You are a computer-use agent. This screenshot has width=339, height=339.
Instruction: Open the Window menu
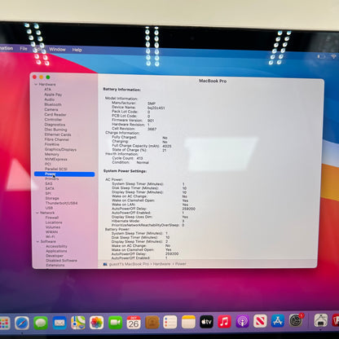[57, 50]
